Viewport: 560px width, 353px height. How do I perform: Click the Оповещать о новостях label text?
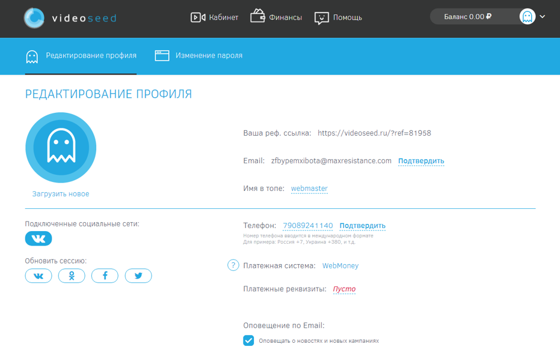[319, 341]
